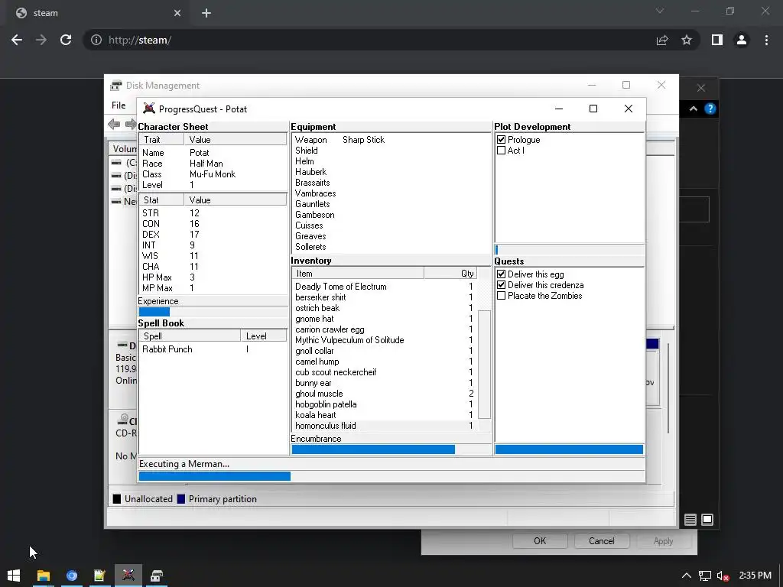Open the network tray icon
The image size is (783, 587).
704,576
